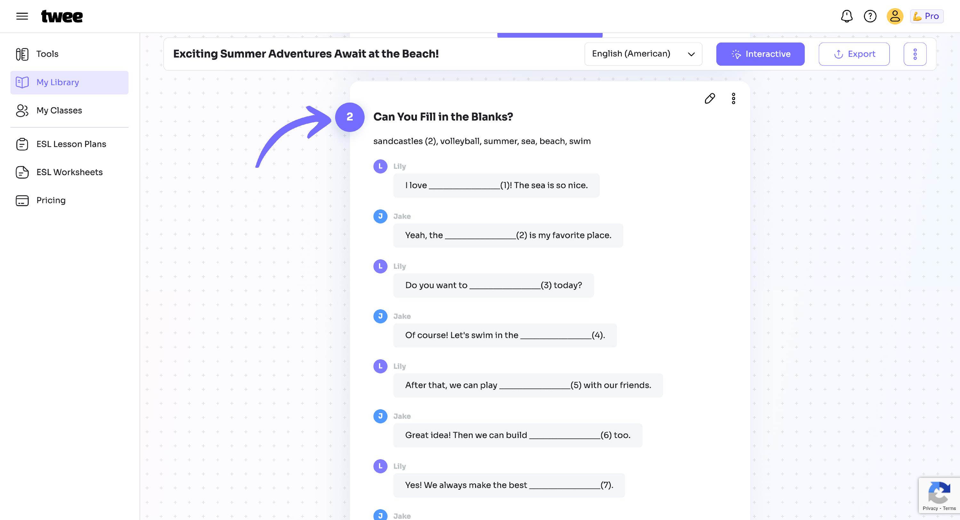This screenshot has width=960, height=520.
Task: Click the dropdown chevron arrow beside language
Action: tap(691, 54)
